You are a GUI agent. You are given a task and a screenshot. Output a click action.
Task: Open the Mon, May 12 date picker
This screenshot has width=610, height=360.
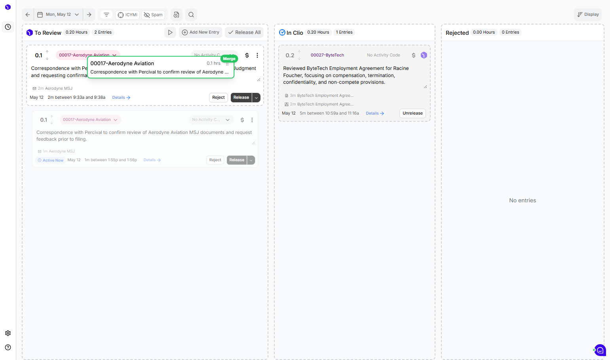[x=59, y=15]
